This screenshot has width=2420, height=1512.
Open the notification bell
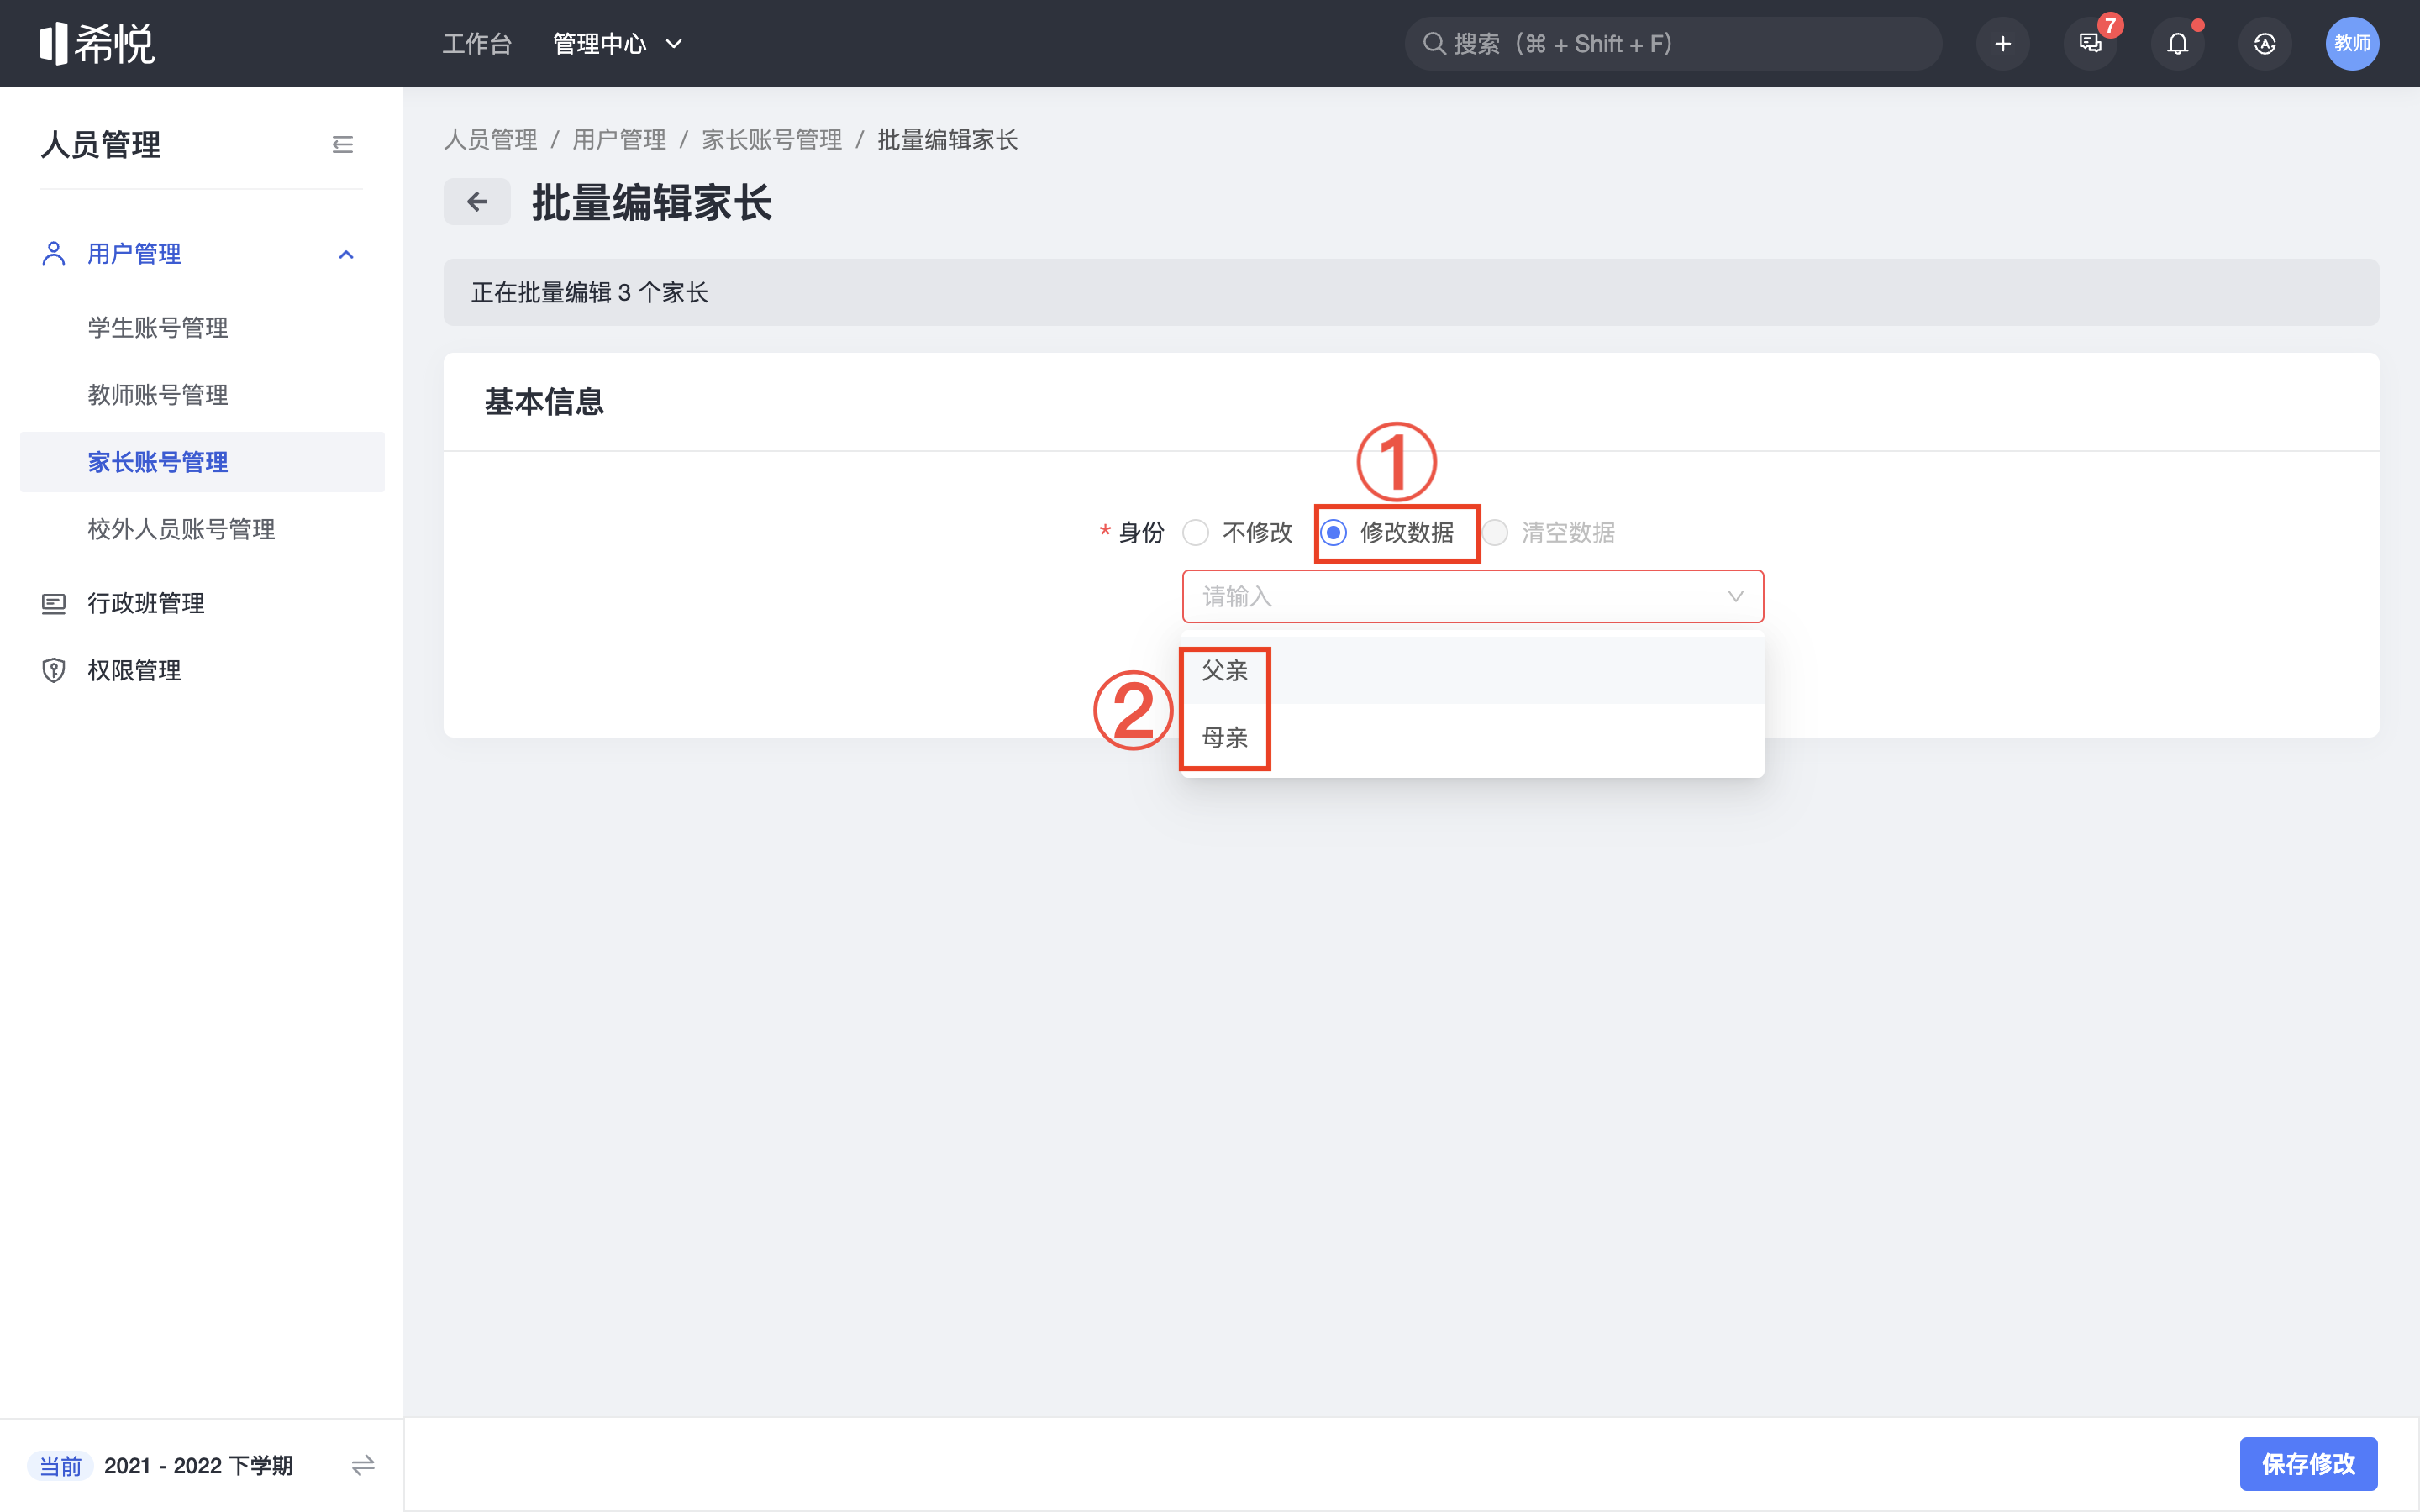(x=2177, y=44)
